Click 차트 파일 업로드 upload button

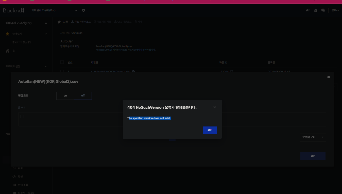coord(81,22)
